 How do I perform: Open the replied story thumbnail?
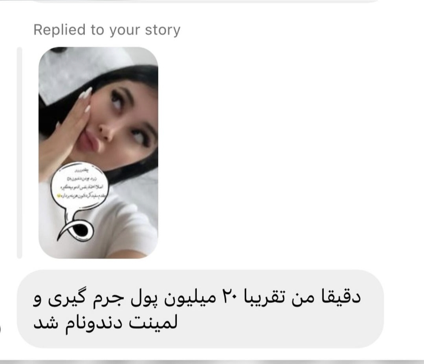coord(98,153)
